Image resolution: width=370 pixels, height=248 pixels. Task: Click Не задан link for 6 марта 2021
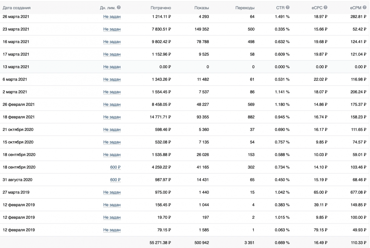point(112,80)
